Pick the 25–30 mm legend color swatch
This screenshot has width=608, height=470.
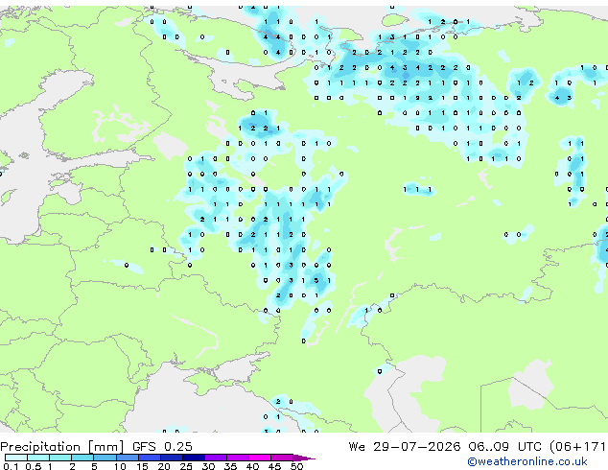pyautogui.click(x=193, y=458)
